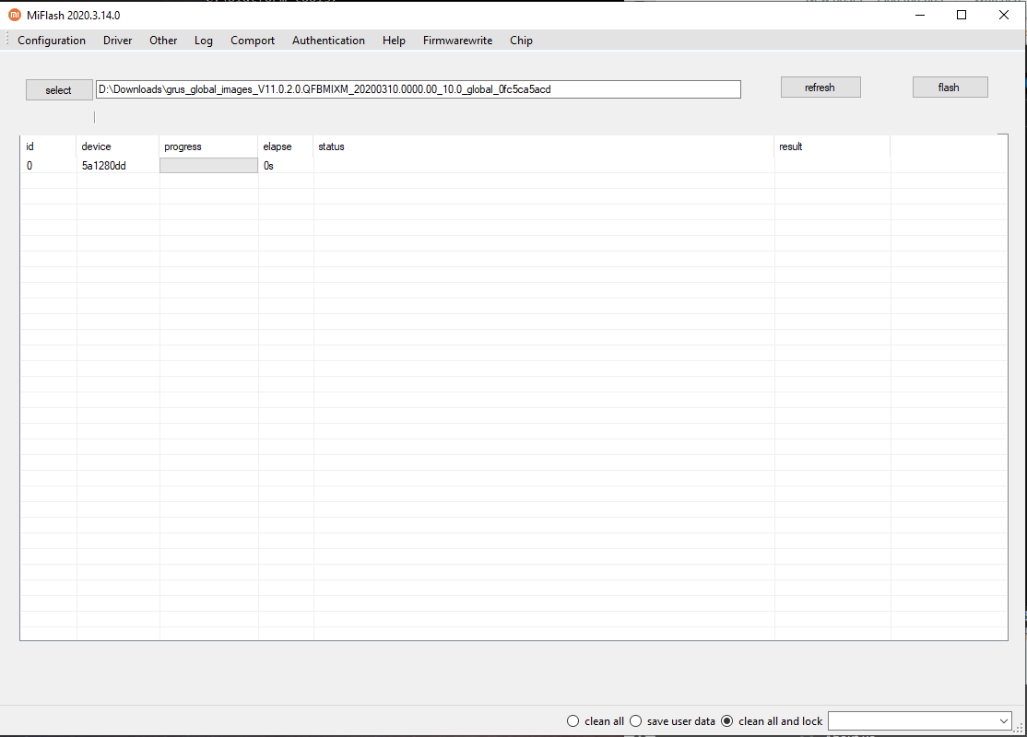Image resolution: width=1027 pixels, height=737 pixels.
Task: Close the MiFlash window
Action: click(1003, 15)
